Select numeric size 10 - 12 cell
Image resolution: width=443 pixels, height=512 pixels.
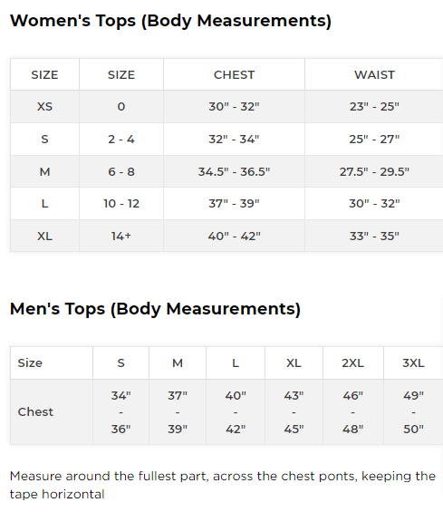coord(121,204)
